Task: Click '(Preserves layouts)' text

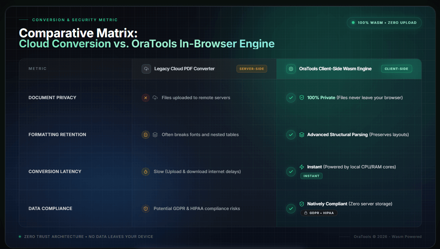Action: click(389, 135)
